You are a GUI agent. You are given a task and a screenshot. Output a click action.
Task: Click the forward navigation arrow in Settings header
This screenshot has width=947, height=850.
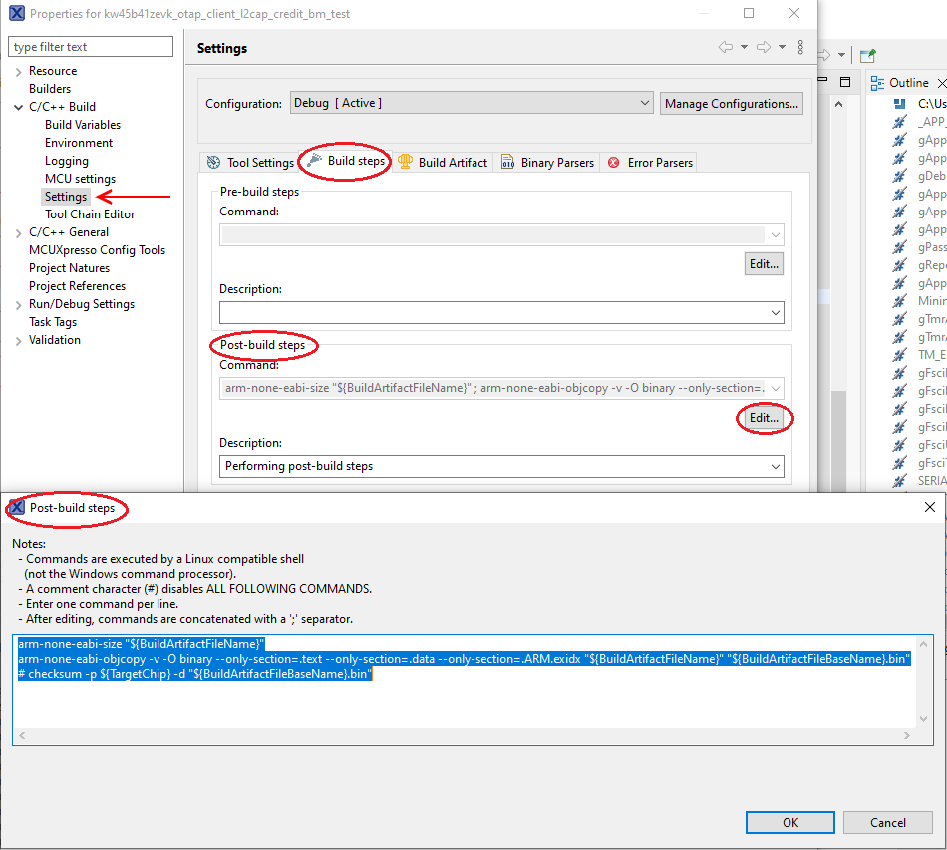(x=763, y=48)
